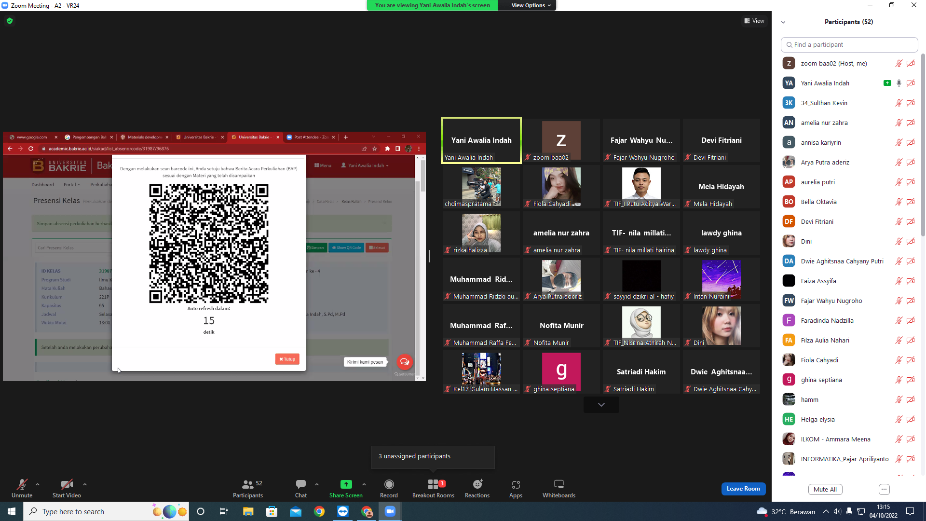Switch to the Pengembangan Bah browser tab
The image size is (926, 521).
89,137
